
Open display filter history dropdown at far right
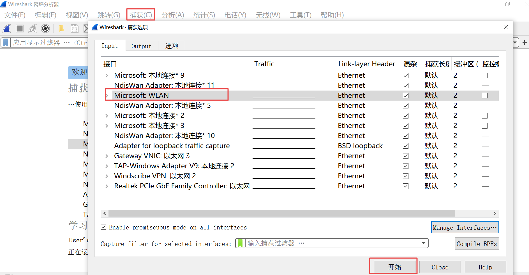pos(515,42)
